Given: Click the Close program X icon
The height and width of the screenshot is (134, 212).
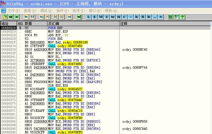Looking at the screenshot, I should 17,17.
